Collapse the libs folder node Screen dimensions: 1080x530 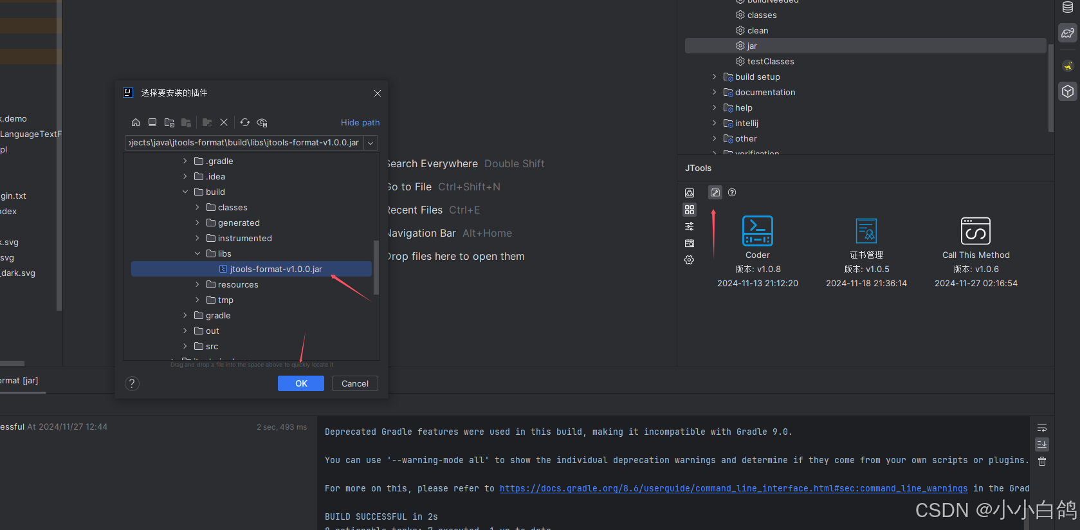tap(197, 253)
